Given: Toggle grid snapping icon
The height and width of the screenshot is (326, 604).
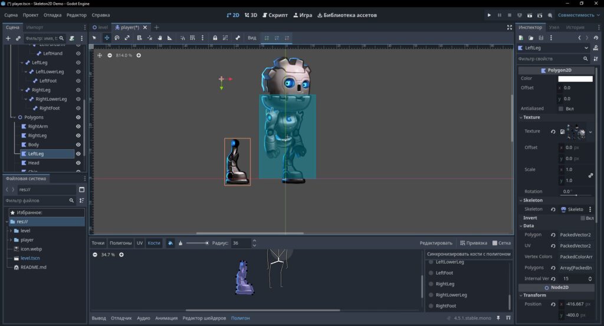Looking at the screenshot, I should tap(192, 38).
